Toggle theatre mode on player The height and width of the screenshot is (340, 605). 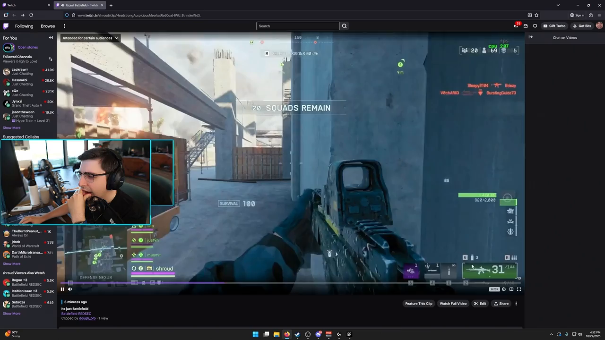511,289
